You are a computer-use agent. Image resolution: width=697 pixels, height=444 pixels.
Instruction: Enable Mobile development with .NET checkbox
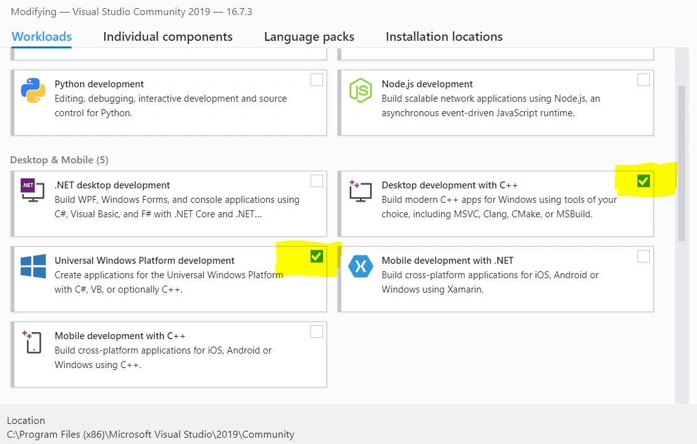click(643, 256)
